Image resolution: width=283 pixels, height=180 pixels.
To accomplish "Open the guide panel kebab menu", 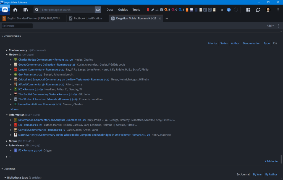I will pos(279,26).
